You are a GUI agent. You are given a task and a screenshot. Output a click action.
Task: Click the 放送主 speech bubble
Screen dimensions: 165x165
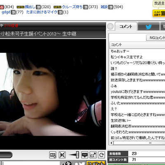159,4
